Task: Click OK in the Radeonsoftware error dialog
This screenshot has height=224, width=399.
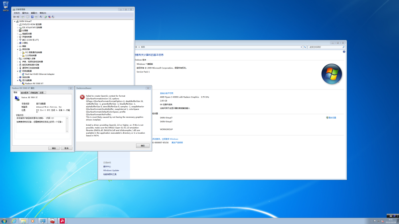Action: (x=143, y=146)
